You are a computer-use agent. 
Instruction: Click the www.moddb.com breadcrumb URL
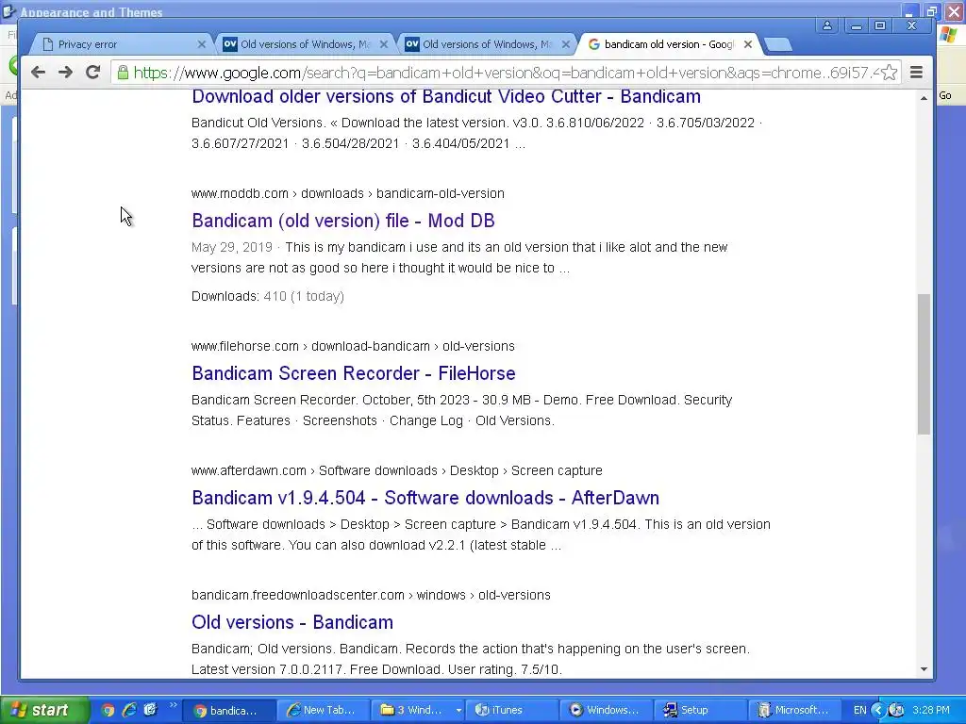pos(348,193)
